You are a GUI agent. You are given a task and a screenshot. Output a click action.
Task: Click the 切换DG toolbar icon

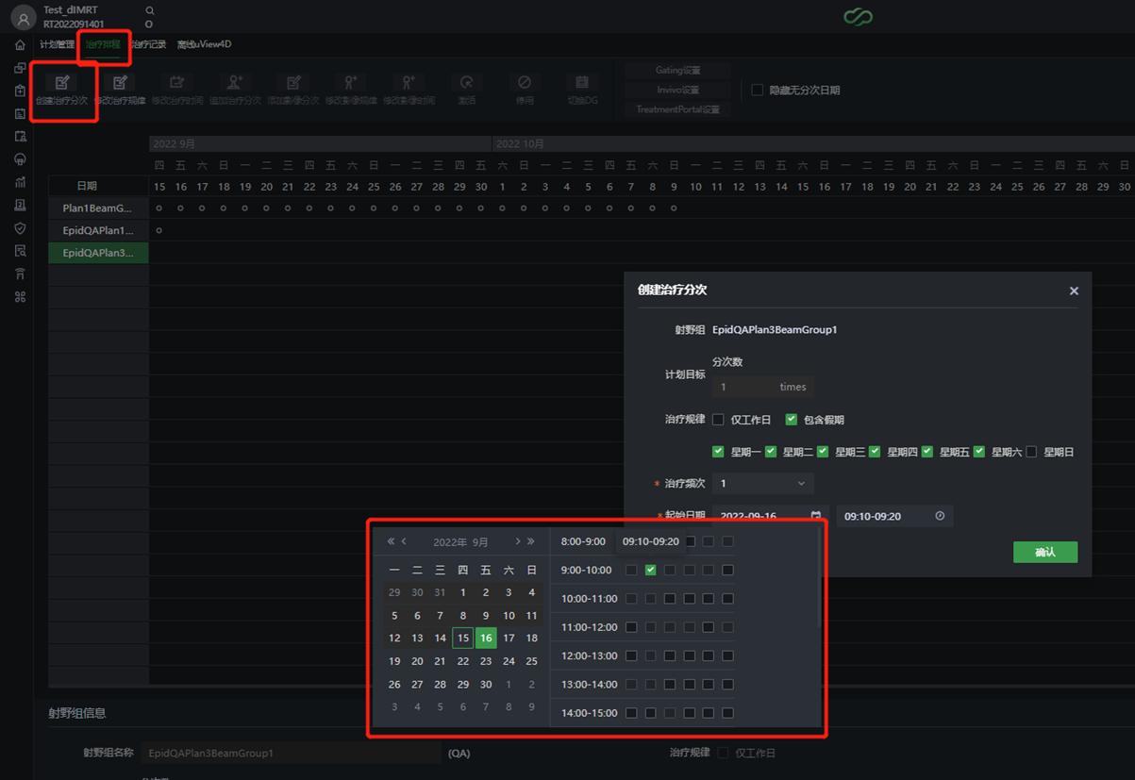click(582, 83)
